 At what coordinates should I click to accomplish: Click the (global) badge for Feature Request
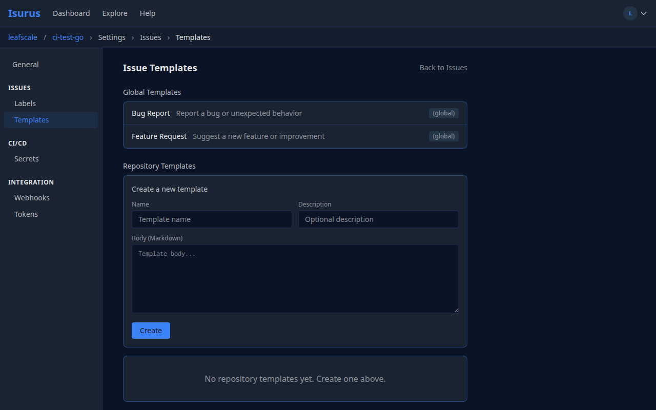[444, 136]
